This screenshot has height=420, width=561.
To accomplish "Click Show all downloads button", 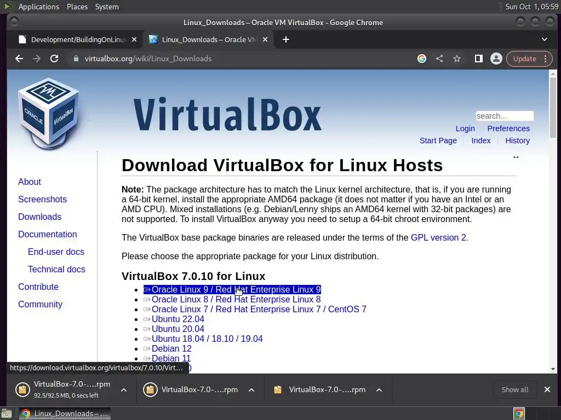I will coord(515,389).
